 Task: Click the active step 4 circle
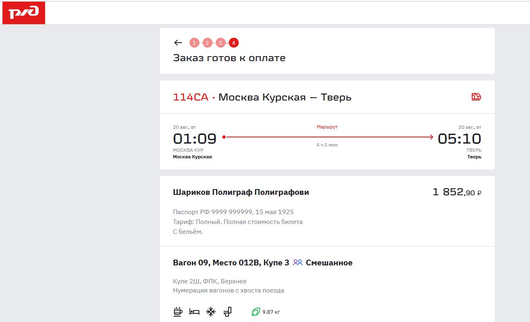[x=233, y=43]
